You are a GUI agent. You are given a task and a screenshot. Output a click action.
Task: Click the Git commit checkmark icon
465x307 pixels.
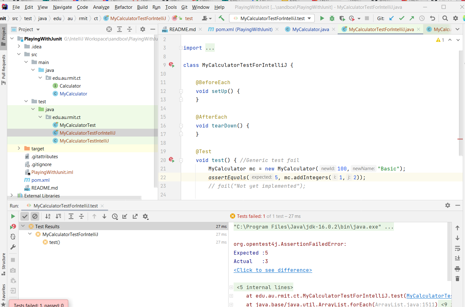pos(401,18)
